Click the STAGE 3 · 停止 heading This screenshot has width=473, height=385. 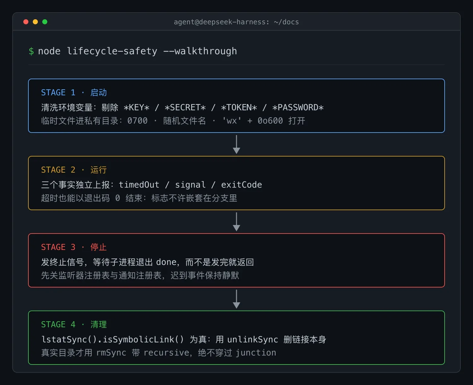(x=74, y=247)
